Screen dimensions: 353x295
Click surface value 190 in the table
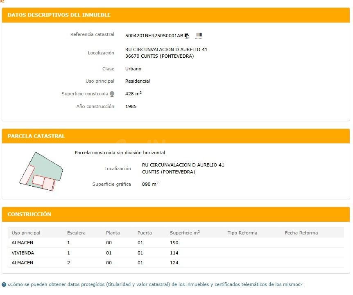click(x=174, y=243)
